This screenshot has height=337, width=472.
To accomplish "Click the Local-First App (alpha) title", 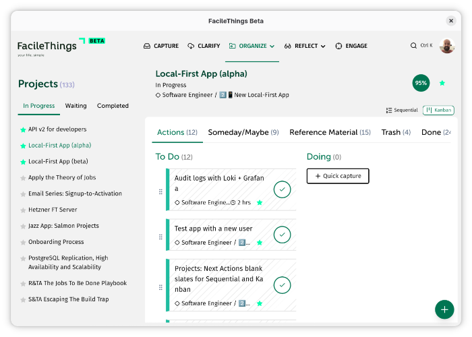I will pos(201,74).
